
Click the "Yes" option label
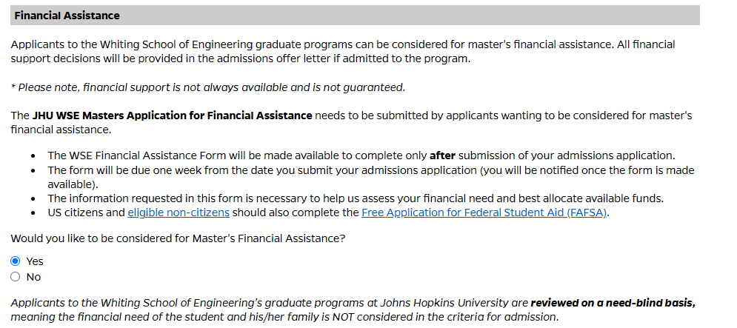[35, 261]
